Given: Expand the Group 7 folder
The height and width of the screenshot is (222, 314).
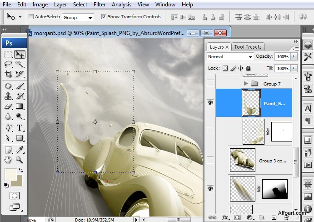Looking at the screenshot, I should 246,84.
